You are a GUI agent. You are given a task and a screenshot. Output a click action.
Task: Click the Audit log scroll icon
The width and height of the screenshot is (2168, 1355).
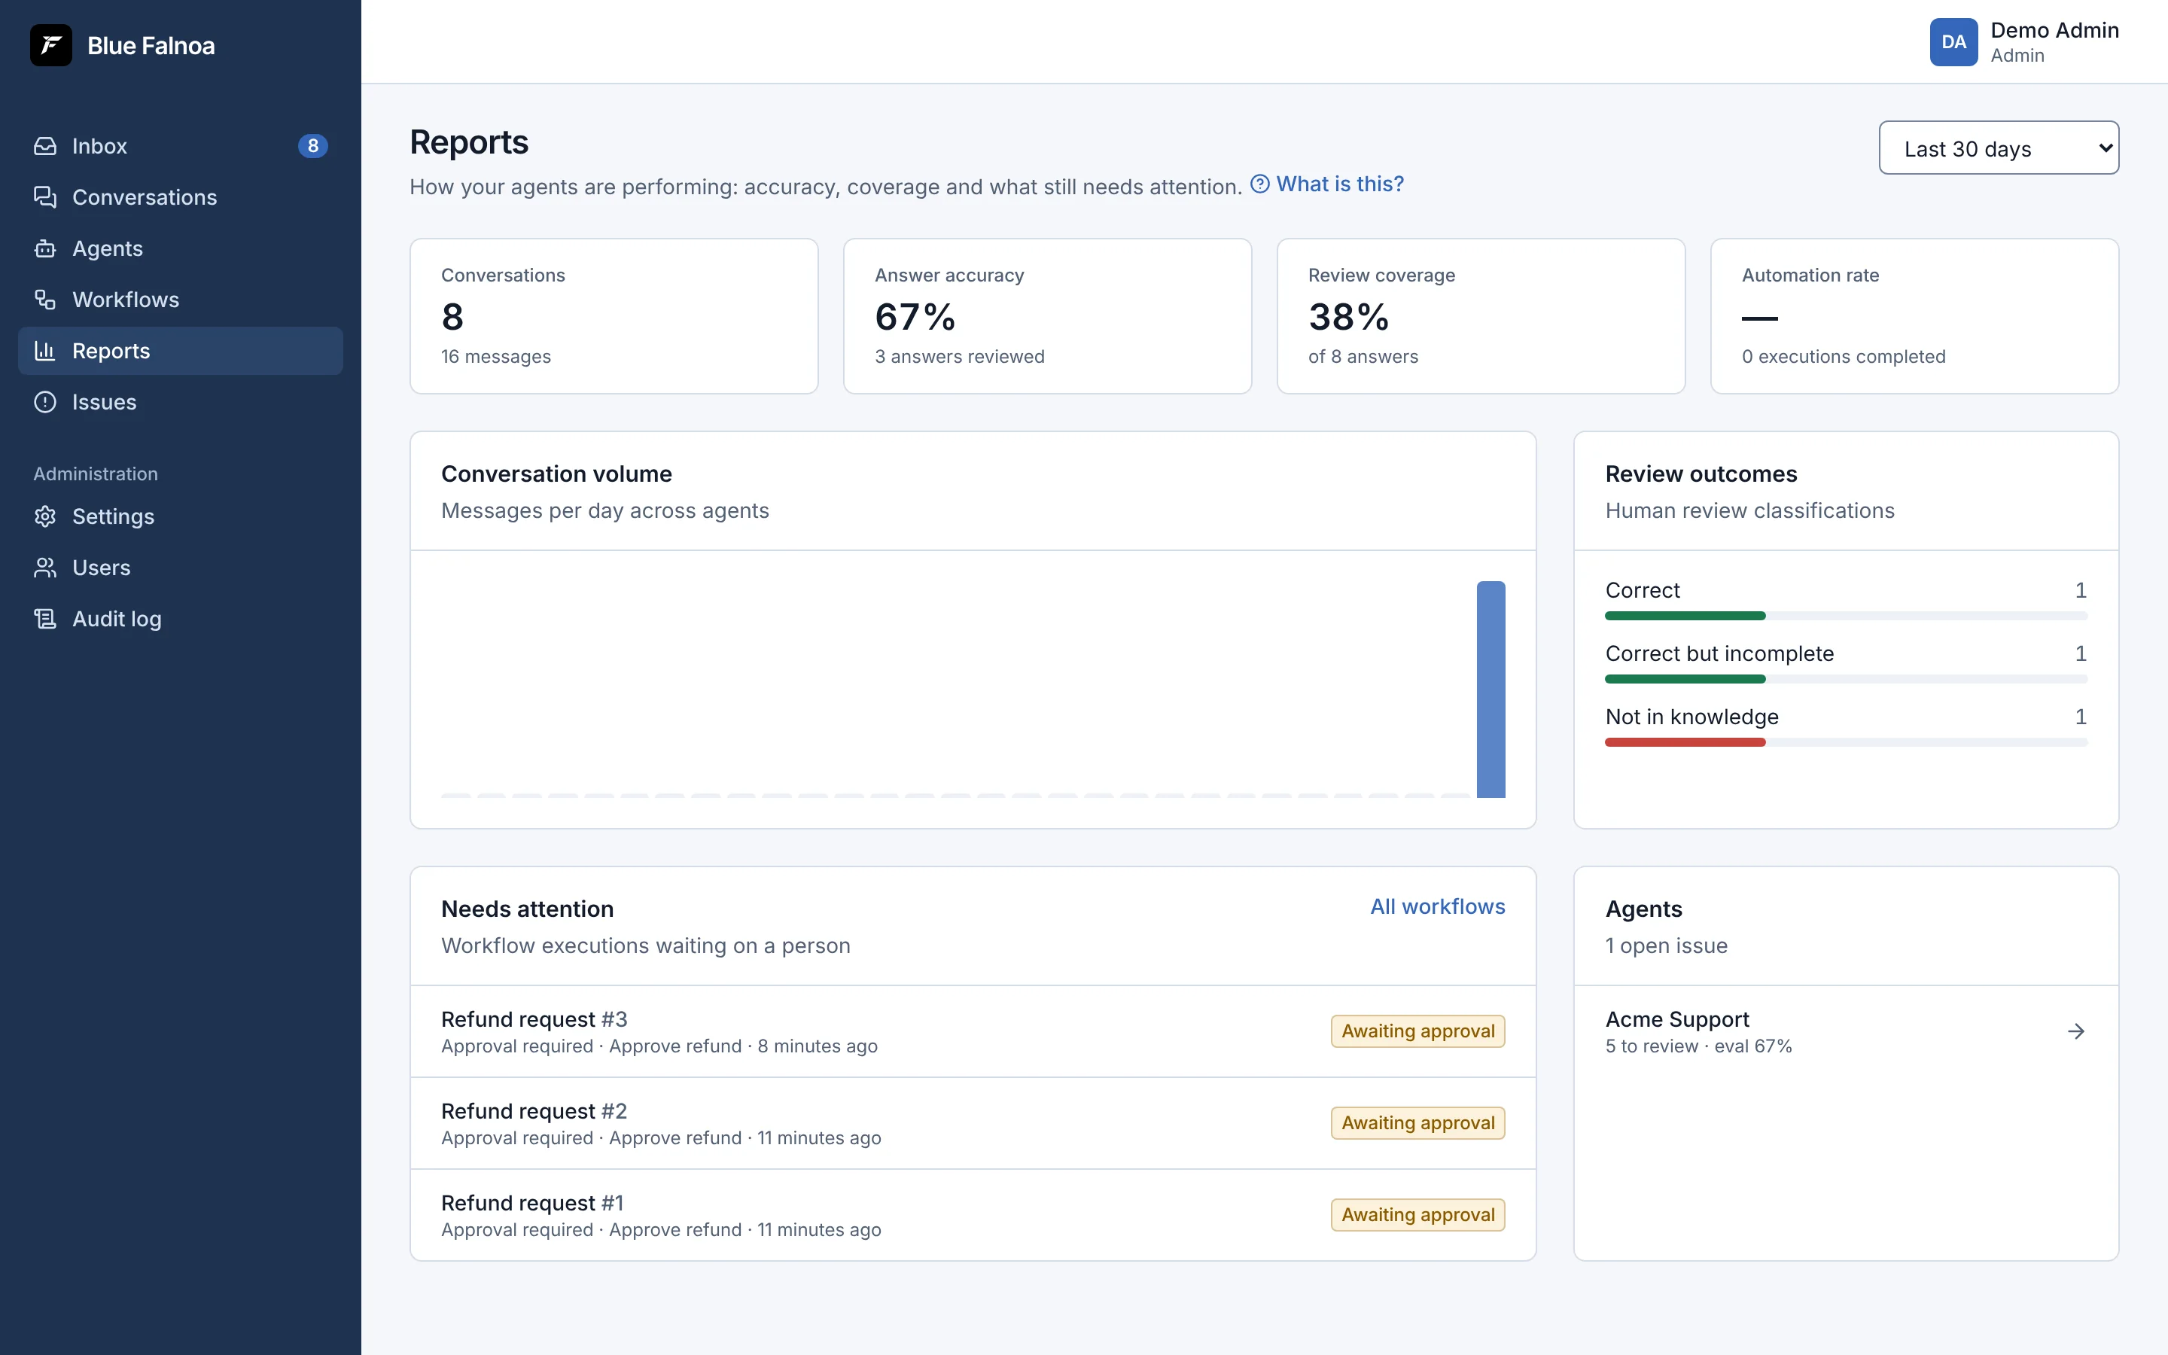coord(45,618)
